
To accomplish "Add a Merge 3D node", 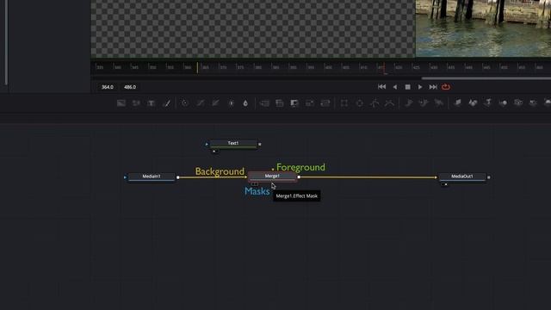I will click(503, 102).
